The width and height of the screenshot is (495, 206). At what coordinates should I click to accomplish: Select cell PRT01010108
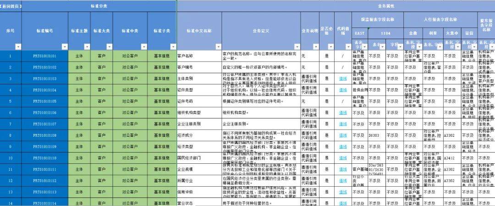(x=45, y=135)
